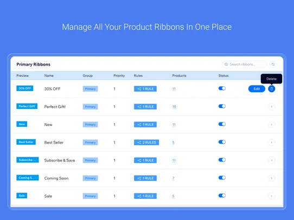Open 2 RULES badge for Best Seller
This screenshot has height=220, width=294.
point(146,143)
